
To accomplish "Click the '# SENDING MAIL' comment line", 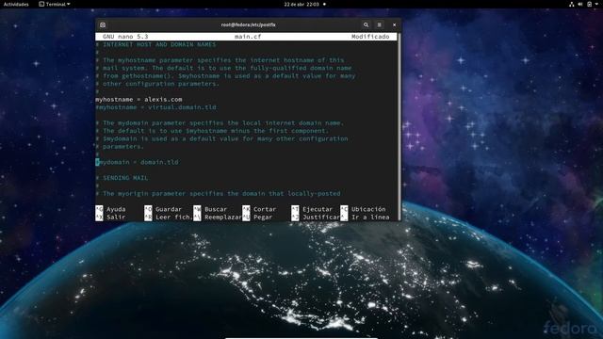I will 122,178.
